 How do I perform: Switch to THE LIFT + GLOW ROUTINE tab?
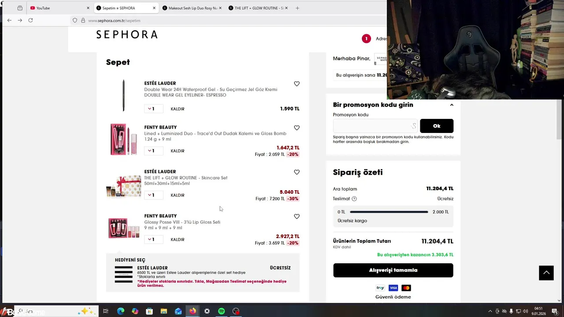tap(257, 8)
